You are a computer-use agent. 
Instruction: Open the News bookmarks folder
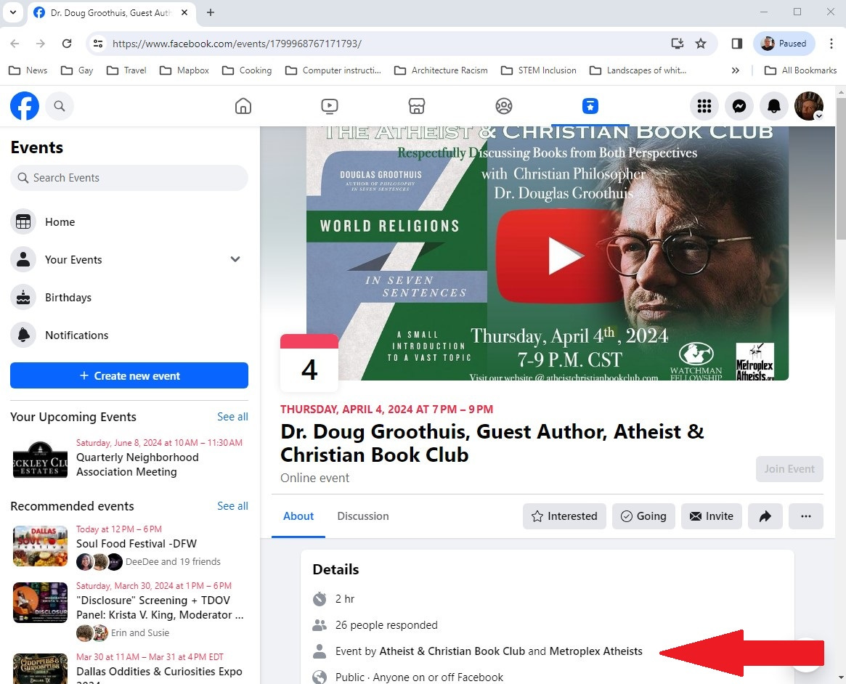click(28, 70)
